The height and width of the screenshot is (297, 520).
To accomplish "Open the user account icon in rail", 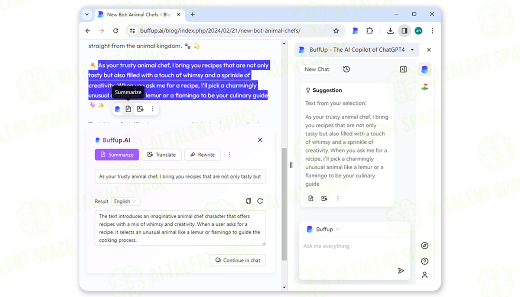I will (x=425, y=275).
